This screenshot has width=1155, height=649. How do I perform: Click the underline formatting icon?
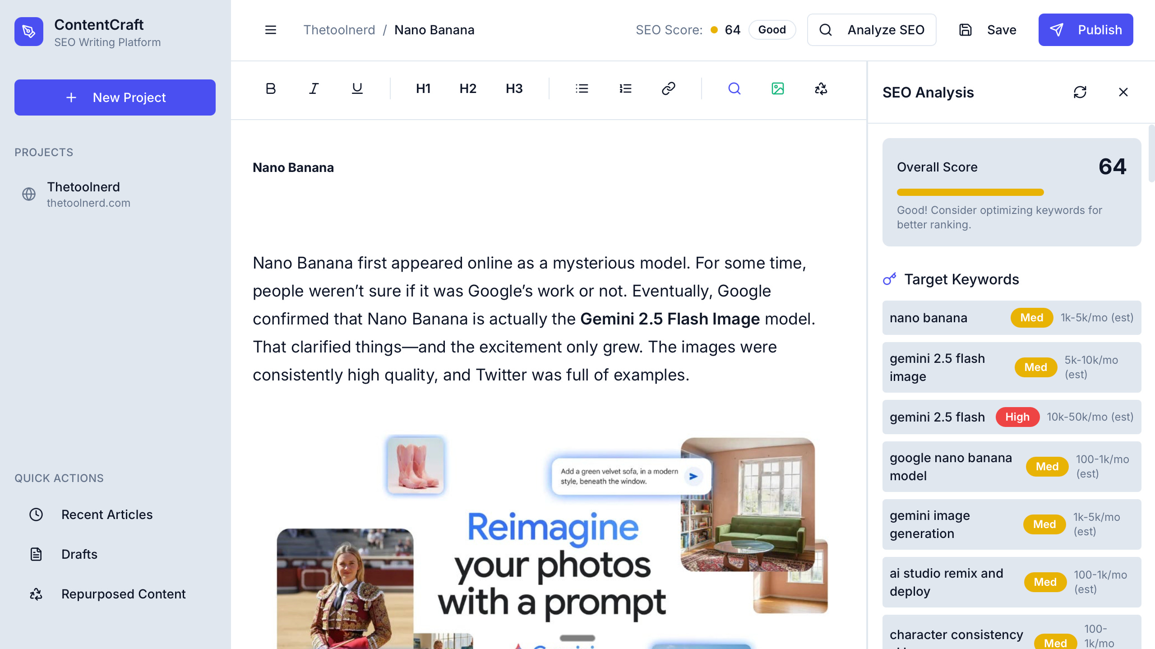pos(357,88)
